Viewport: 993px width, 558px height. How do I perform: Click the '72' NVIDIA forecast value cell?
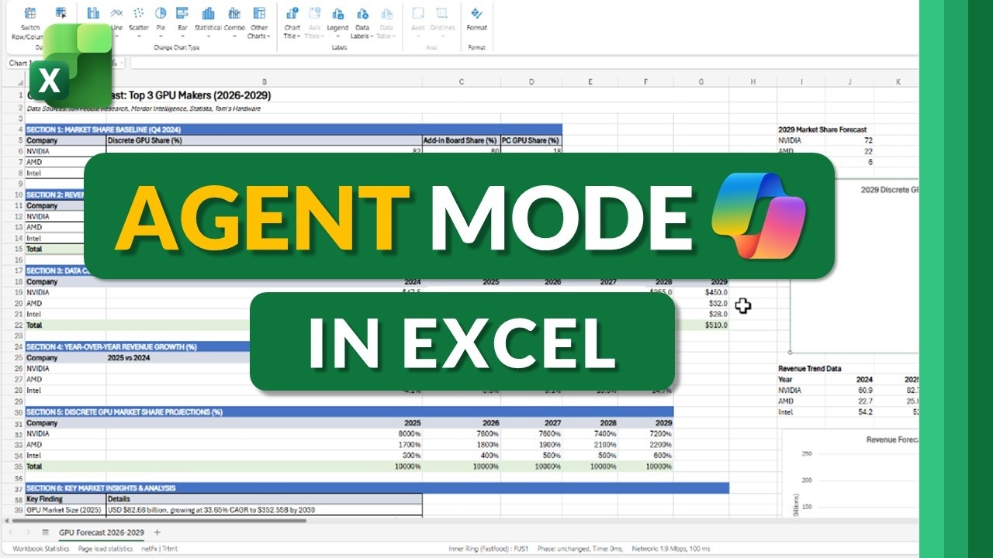(x=849, y=141)
